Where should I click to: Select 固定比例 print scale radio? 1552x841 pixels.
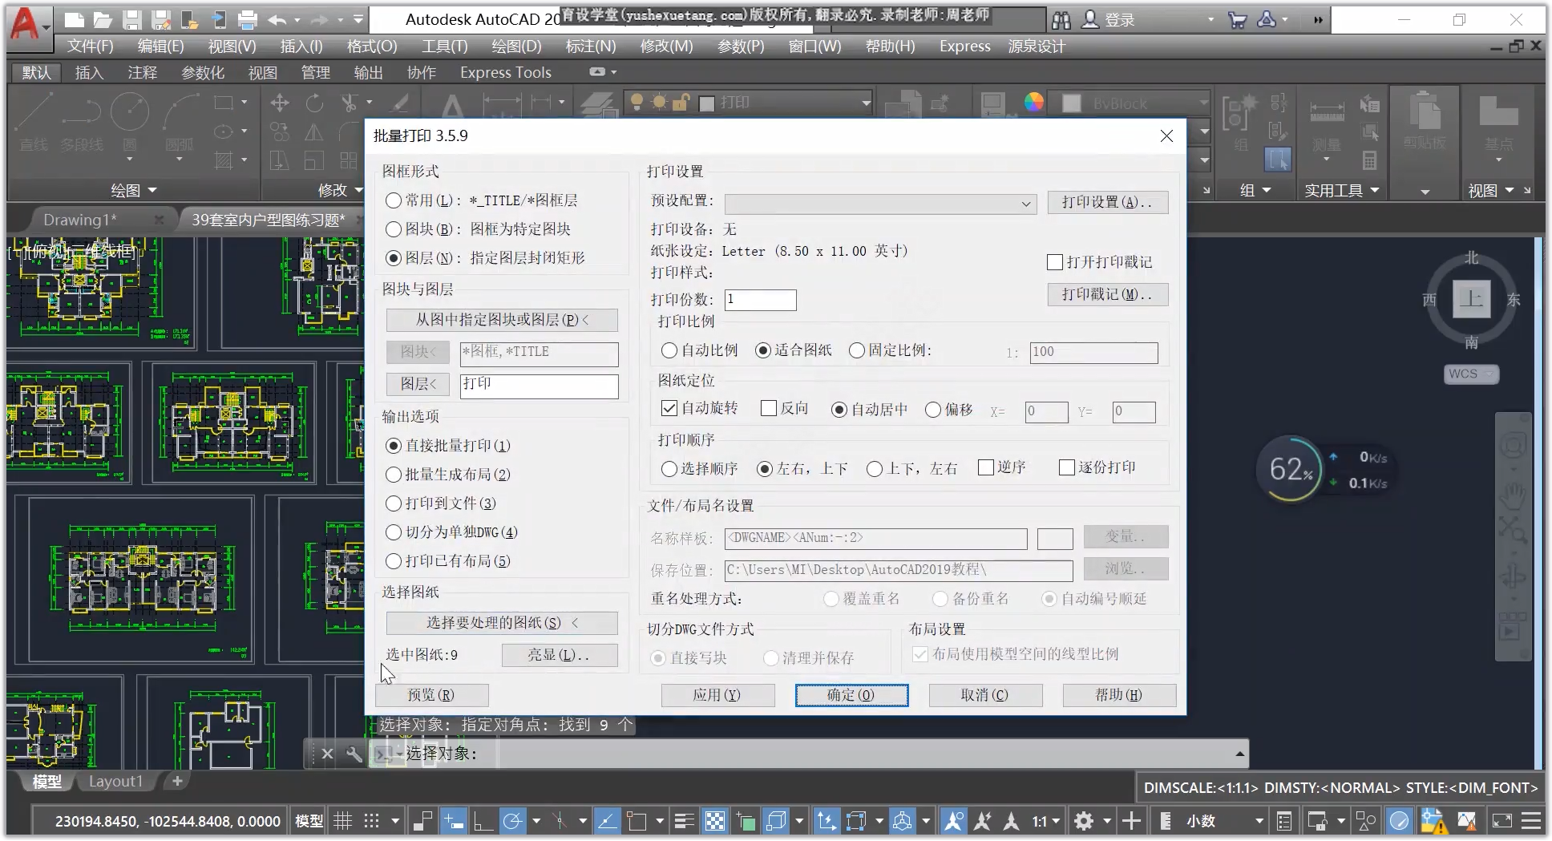[857, 350]
